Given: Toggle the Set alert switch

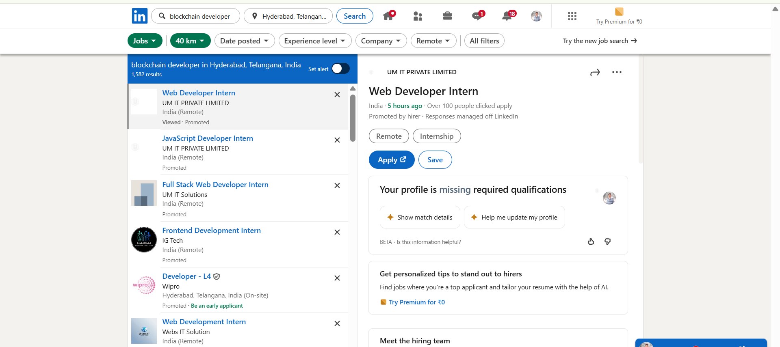Looking at the screenshot, I should [x=340, y=69].
